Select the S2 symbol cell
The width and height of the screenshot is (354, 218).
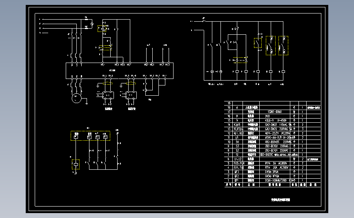pyautogui.click(x=237, y=151)
